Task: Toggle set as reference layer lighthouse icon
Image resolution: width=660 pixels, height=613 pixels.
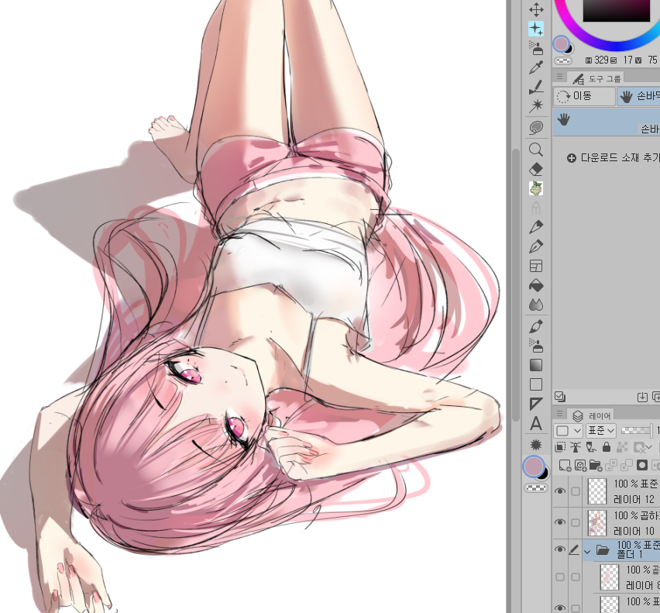Action: pyautogui.click(x=576, y=446)
